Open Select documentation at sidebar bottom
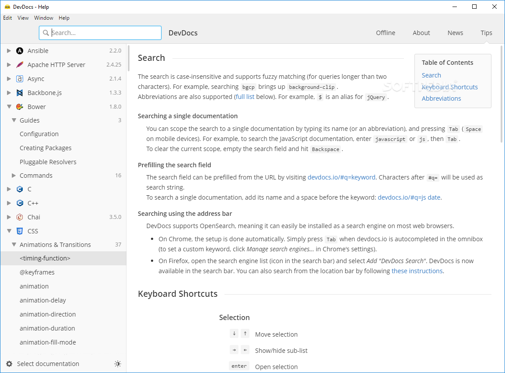 (x=48, y=364)
